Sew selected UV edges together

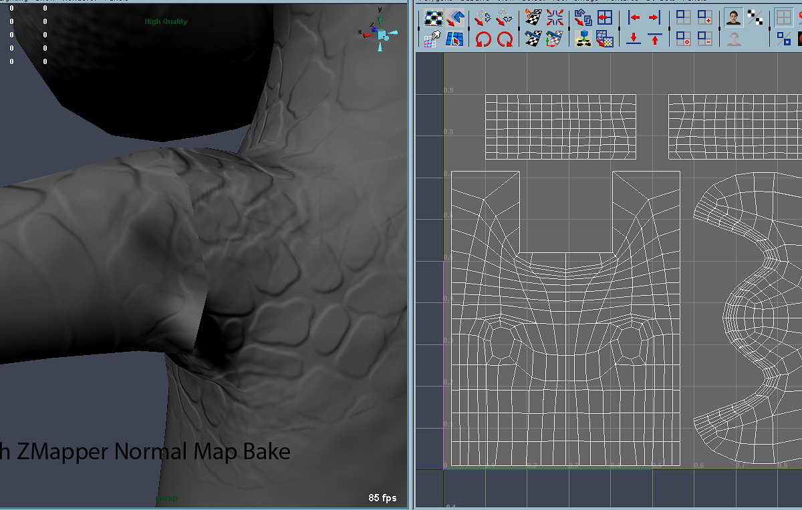tap(533, 39)
